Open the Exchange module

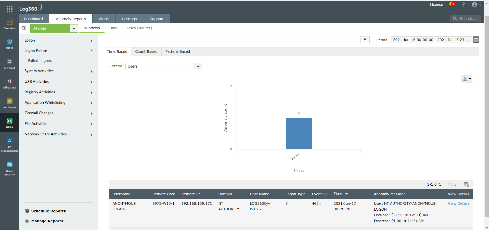point(9,103)
